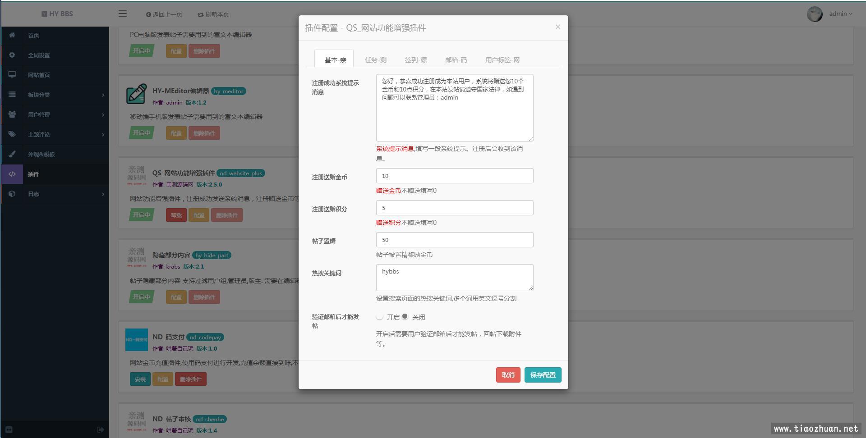866x438 pixels.
Task: Click the 帖子置精 input field
Action: pos(455,240)
